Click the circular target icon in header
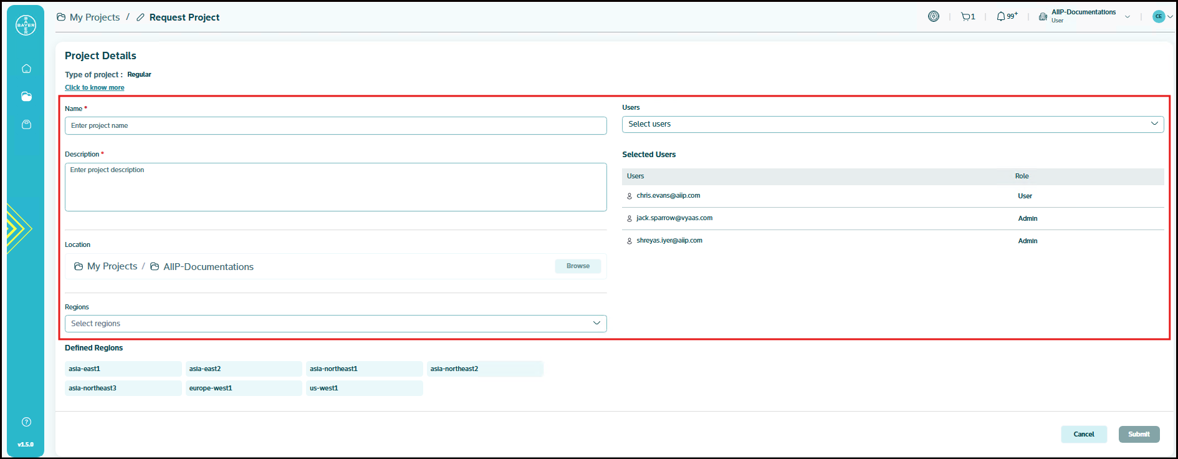The image size is (1178, 459). point(933,17)
